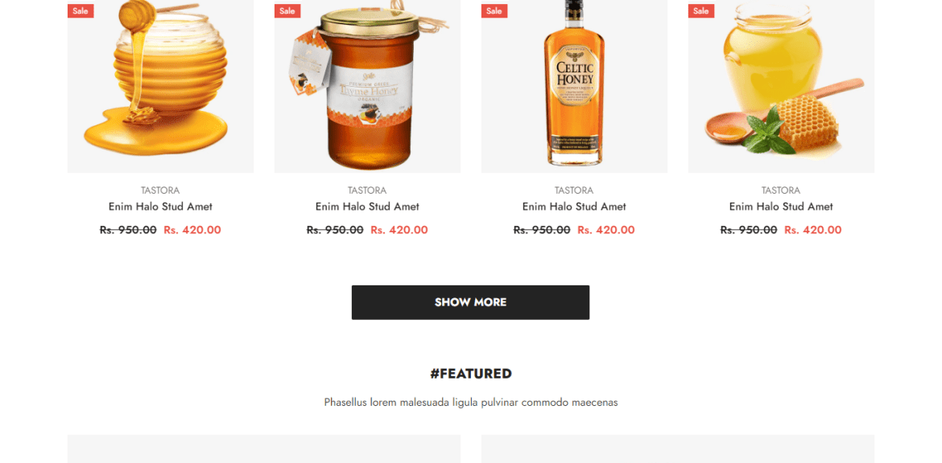Click TASTORA vendor under Thyme Honey jar
This screenshot has height=463, width=942.
(x=368, y=191)
